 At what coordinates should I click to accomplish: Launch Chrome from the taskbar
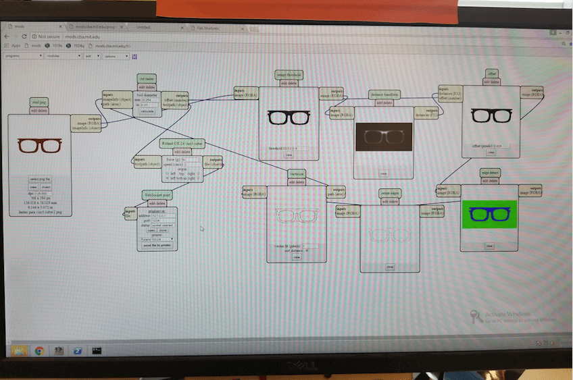[39, 351]
